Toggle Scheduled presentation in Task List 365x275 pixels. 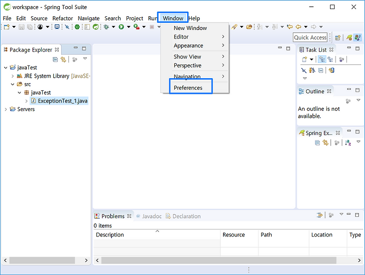(x=331, y=59)
